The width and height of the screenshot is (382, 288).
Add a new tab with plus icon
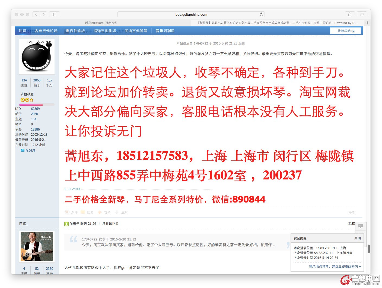[x=367, y=23]
